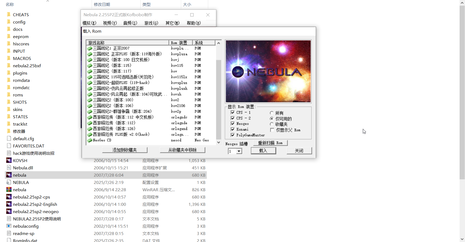Open the Neogeo 插槽 dropdown

click(239, 151)
